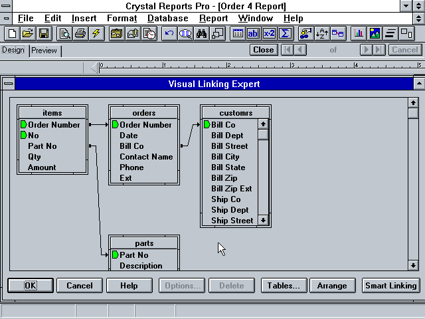The width and height of the screenshot is (425, 319).
Task: Click the Arrange button
Action: [332, 285]
